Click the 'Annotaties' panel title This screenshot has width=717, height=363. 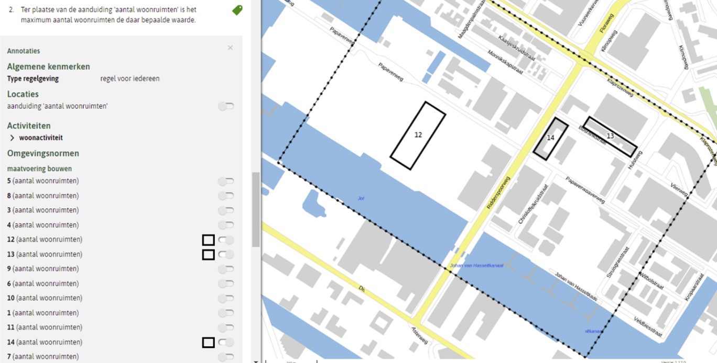click(24, 51)
